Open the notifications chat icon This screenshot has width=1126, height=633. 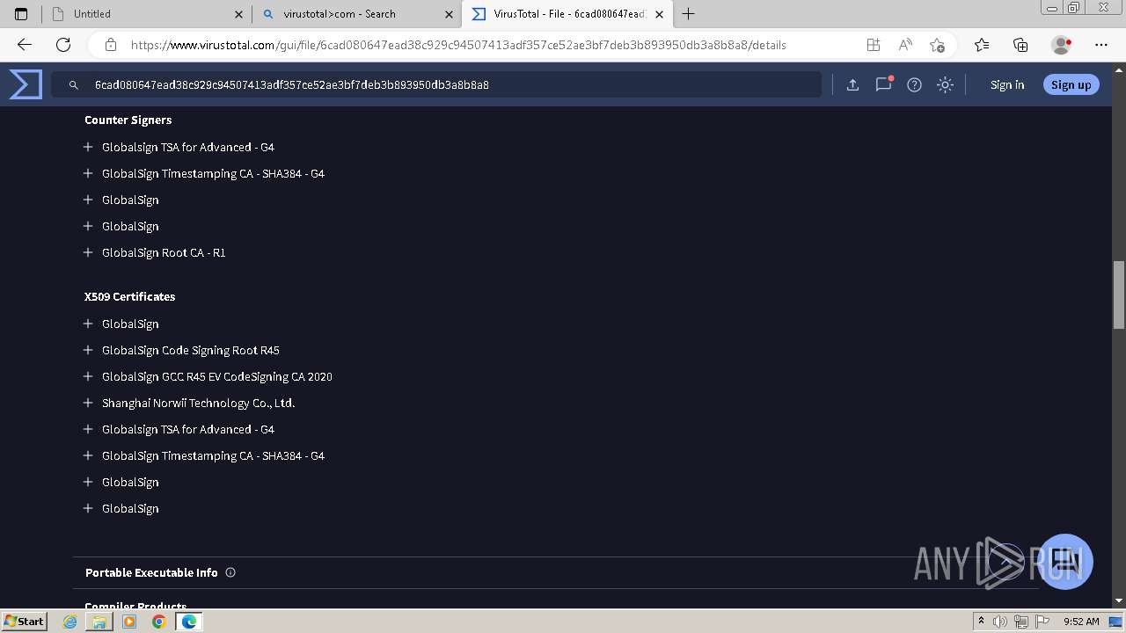tap(883, 84)
